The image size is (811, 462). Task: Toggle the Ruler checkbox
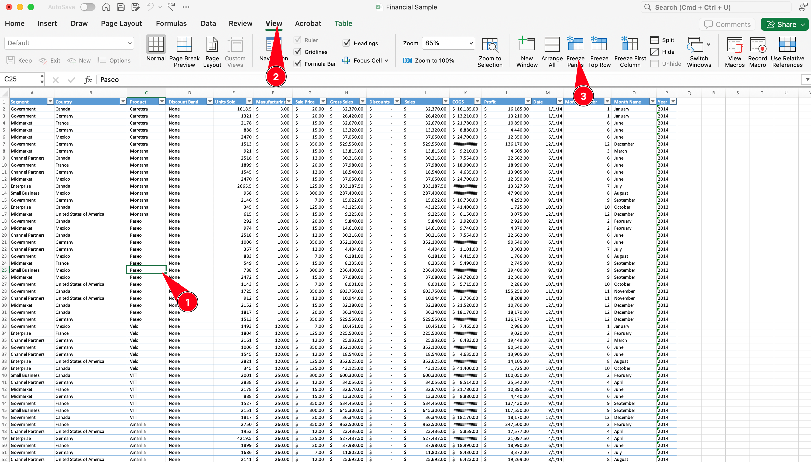coord(297,40)
